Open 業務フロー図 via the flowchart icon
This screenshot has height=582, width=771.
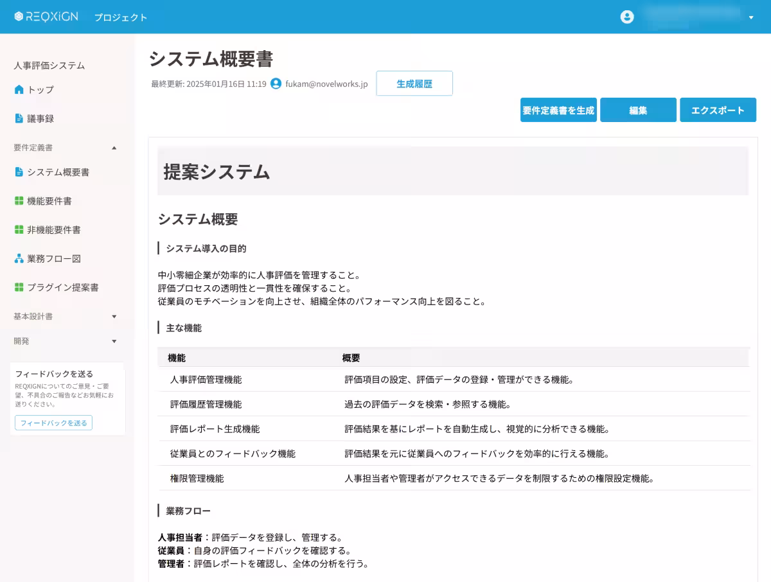(x=19, y=258)
